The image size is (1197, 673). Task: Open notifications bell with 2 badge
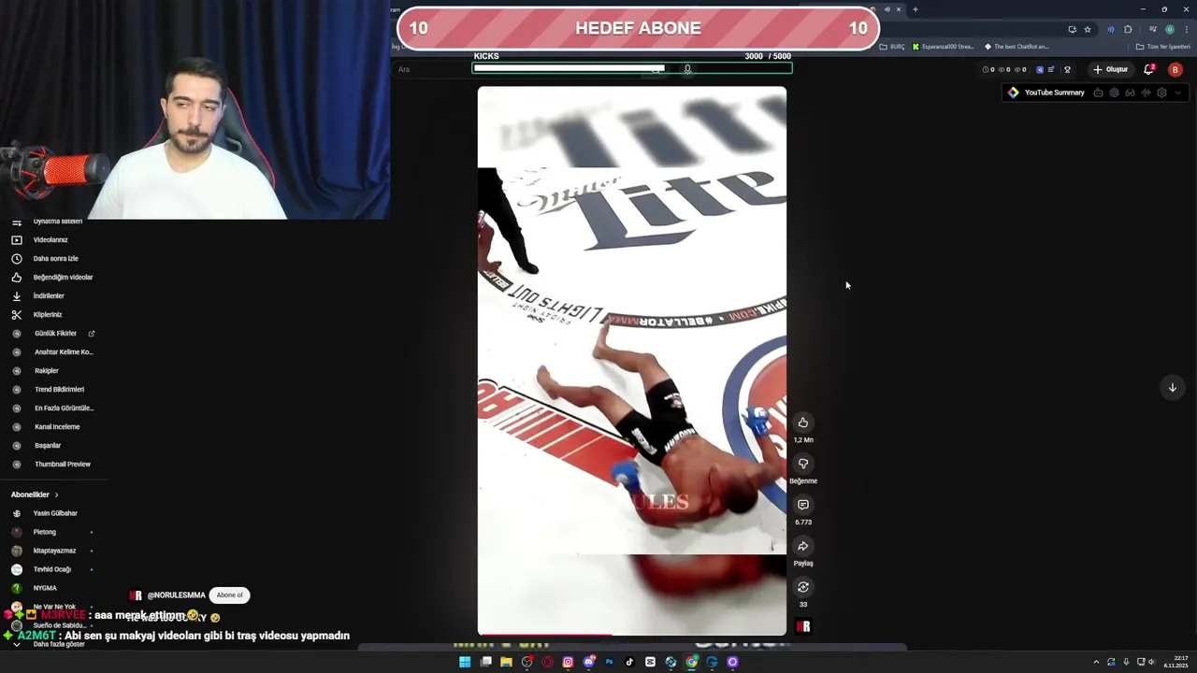click(x=1149, y=69)
